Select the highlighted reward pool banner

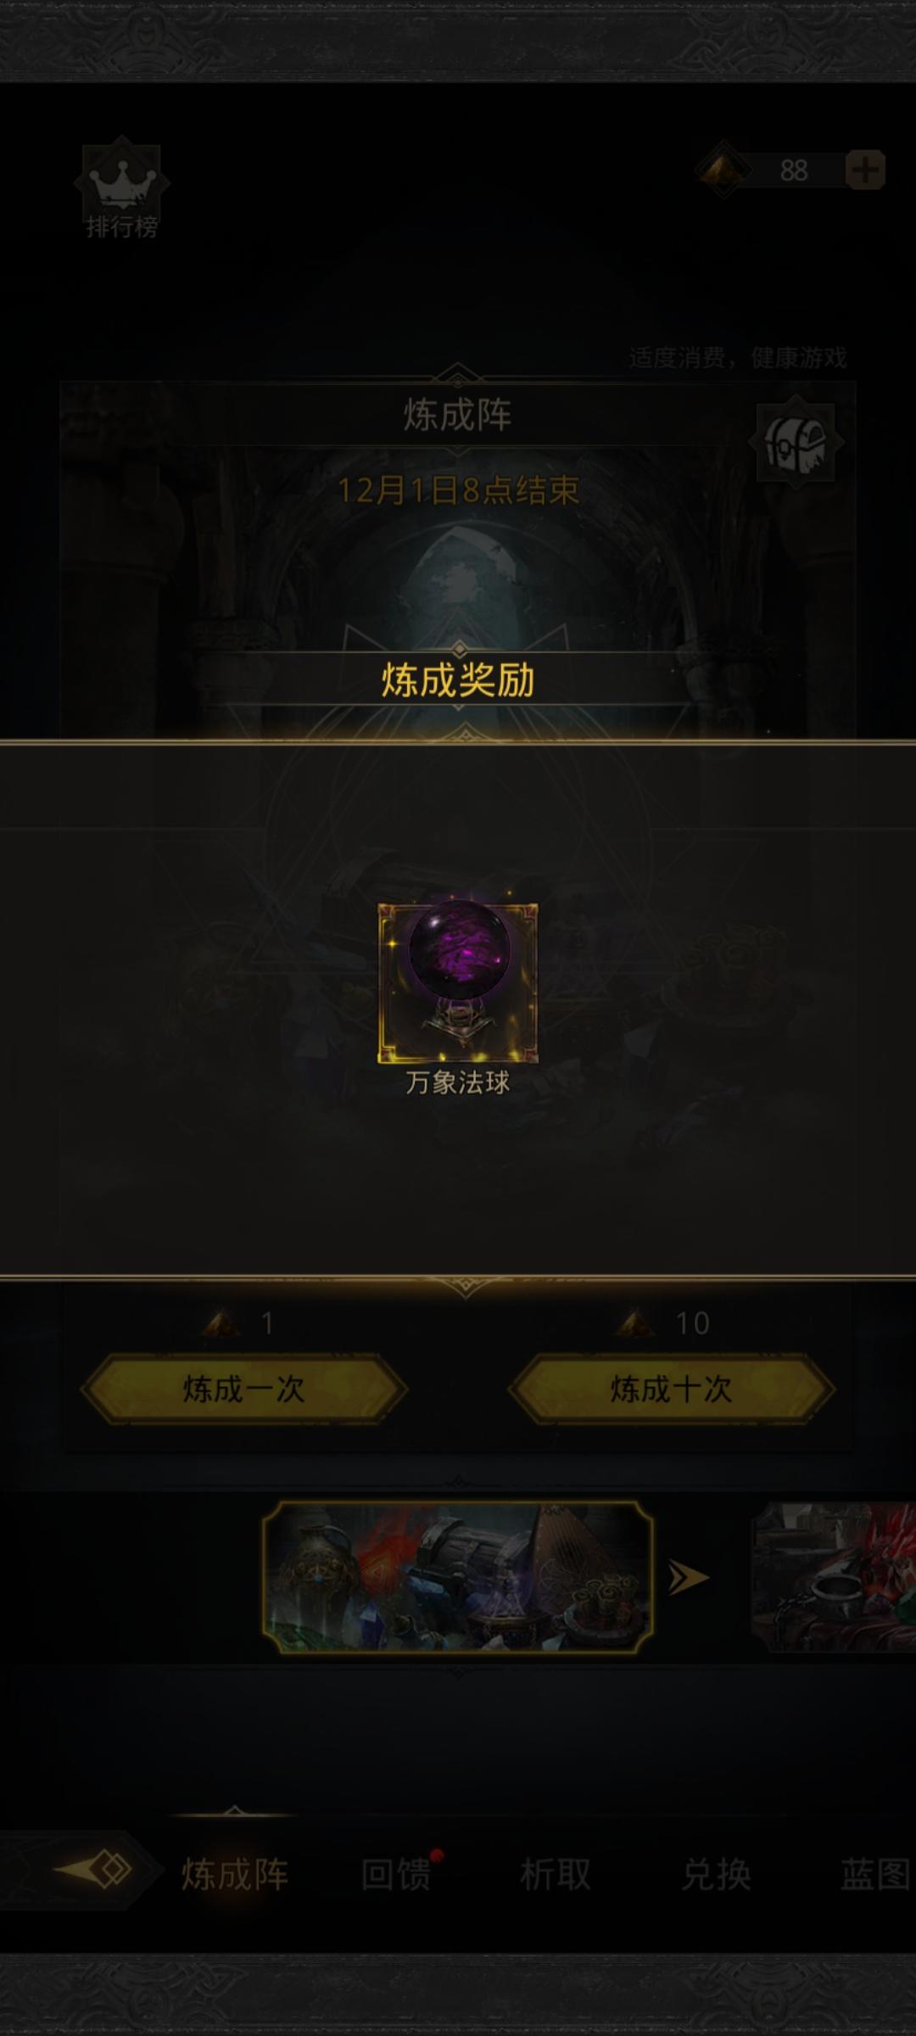point(458,1577)
